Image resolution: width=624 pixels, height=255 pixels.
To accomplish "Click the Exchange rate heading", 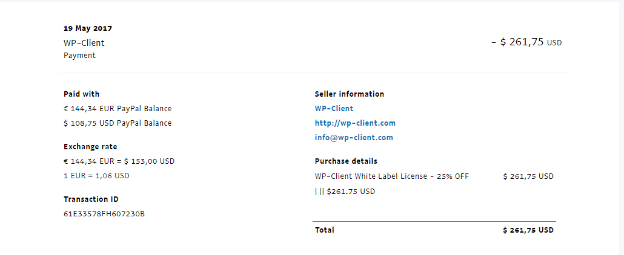I will pyautogui.click(x=90, y=147).
